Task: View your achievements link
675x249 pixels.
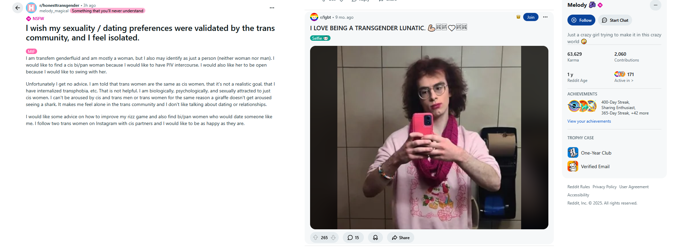Action: (589, 121)
